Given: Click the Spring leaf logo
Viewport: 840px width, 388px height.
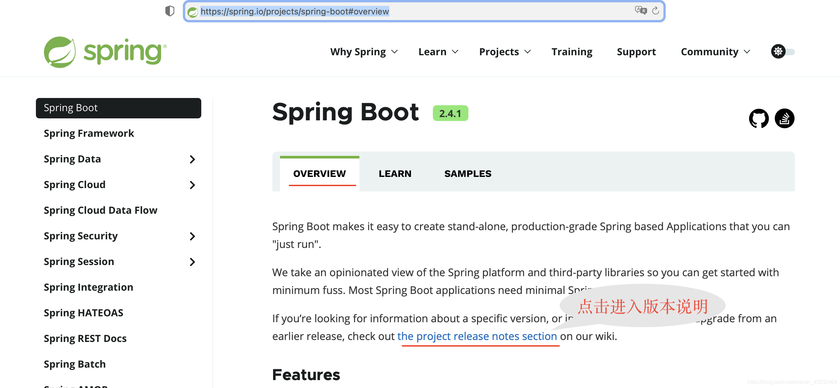Looking at the screenshot, I should point(60,52).
